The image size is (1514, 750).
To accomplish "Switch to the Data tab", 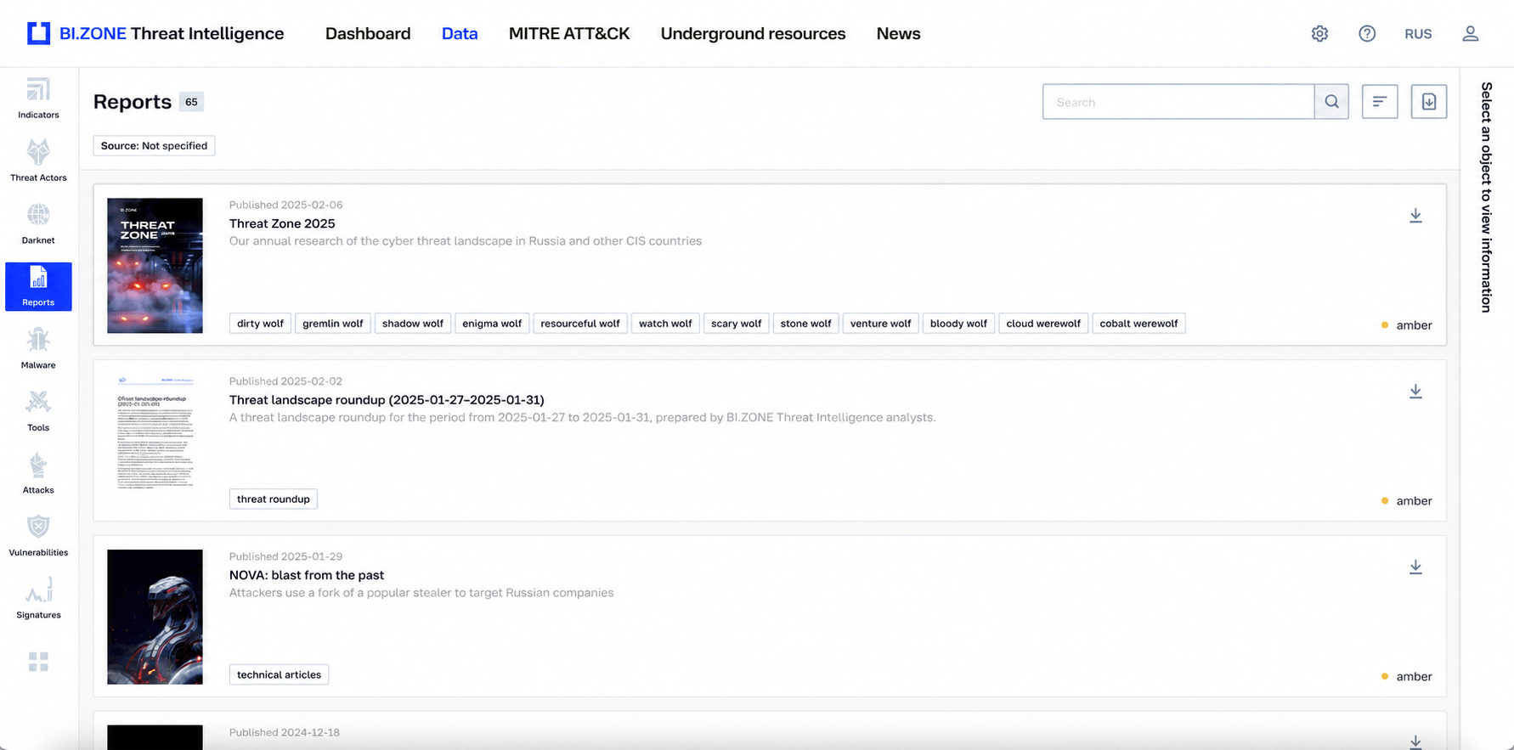I will (x=460, y=34).
